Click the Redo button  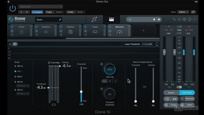[80, 12]
